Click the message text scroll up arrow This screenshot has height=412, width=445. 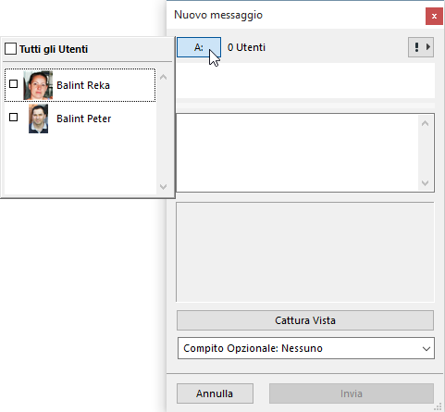coord(425,123)
